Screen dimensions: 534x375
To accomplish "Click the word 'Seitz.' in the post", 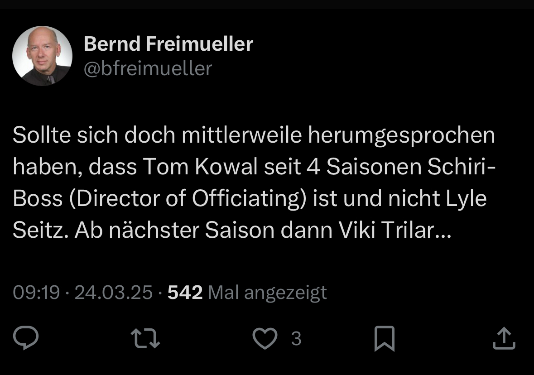I will click(40, 231).
